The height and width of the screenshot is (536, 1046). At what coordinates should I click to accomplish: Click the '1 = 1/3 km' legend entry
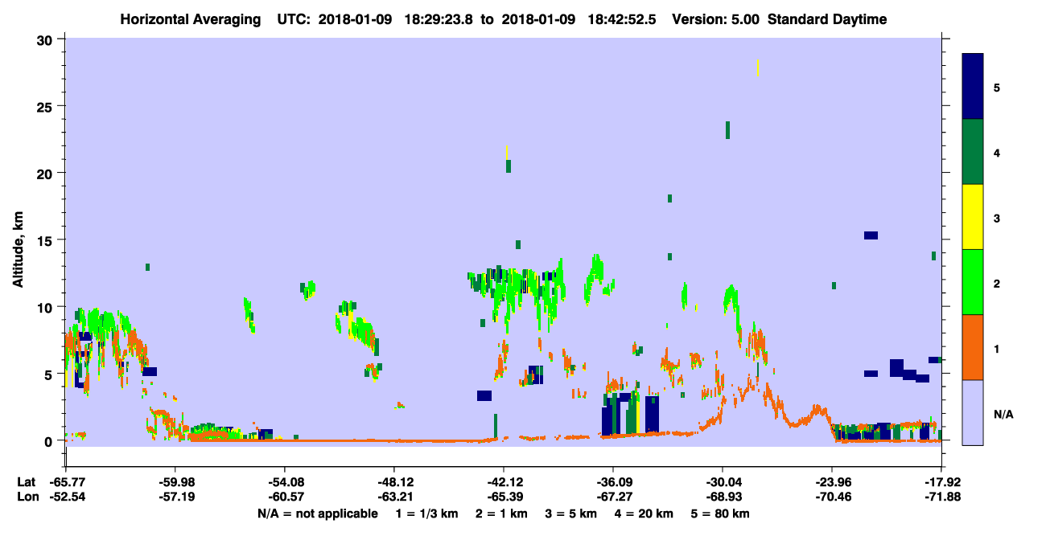[x=426, y=513]
